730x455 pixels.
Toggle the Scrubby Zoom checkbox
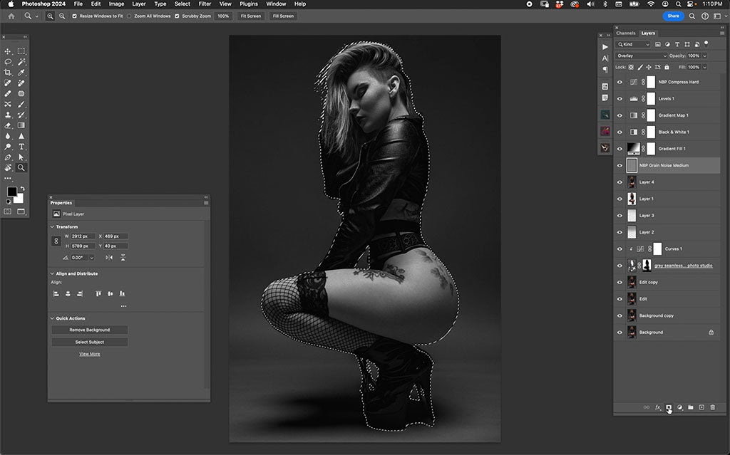coord(177,16)
